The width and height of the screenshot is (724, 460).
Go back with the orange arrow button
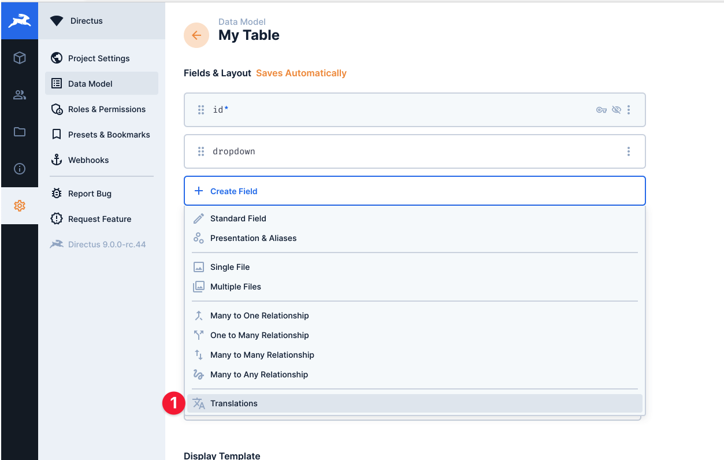196,35
